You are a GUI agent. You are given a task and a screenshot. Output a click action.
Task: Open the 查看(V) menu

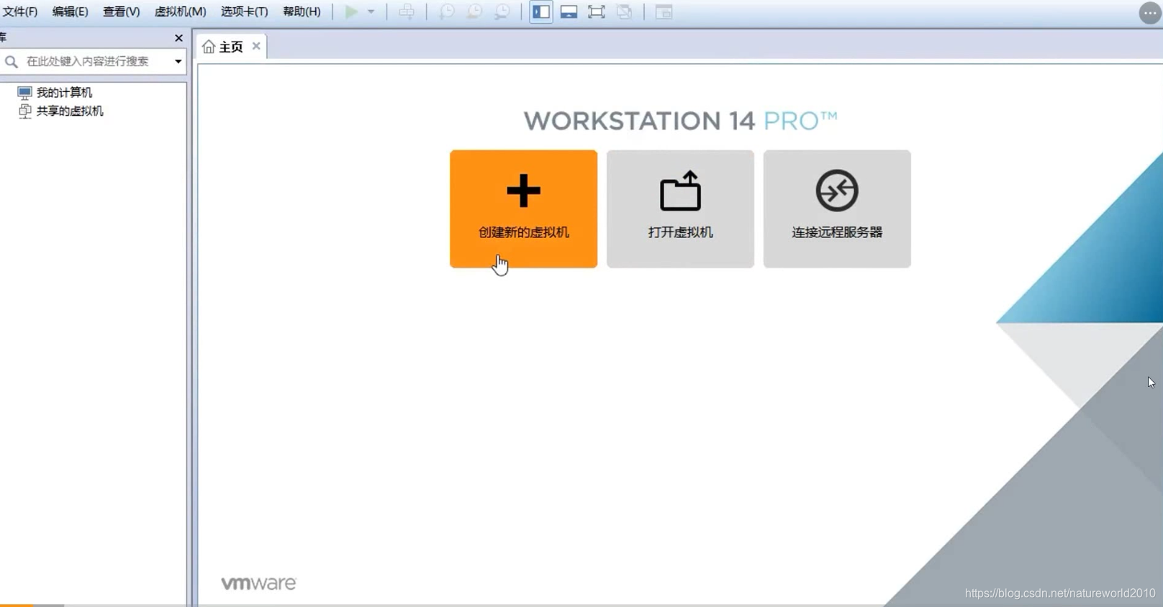point(121,12)
